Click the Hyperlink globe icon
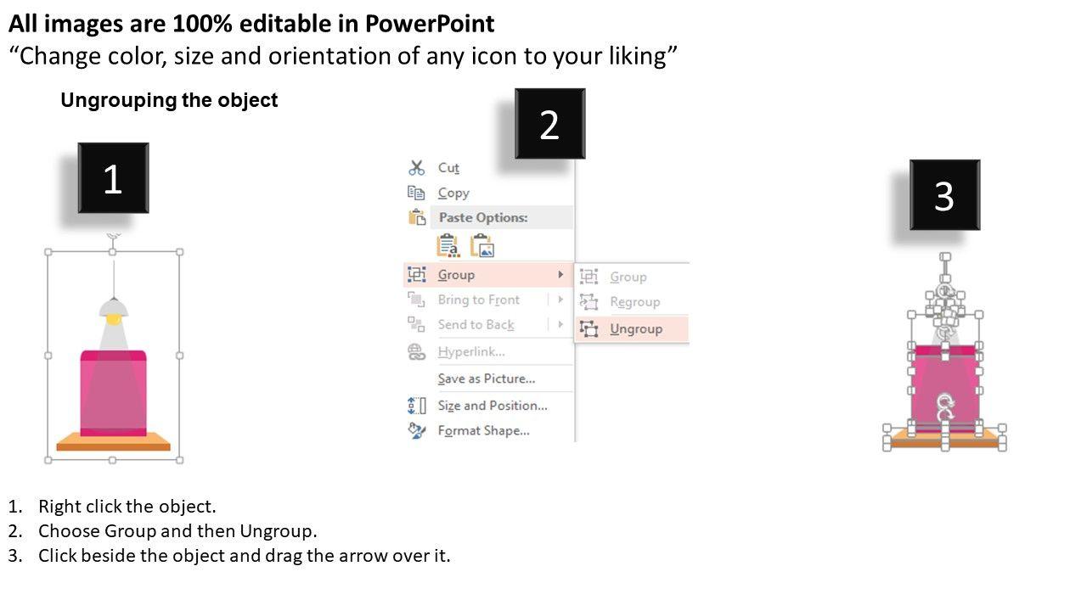This screenshot has width=1087, height=611. point(416,351)
